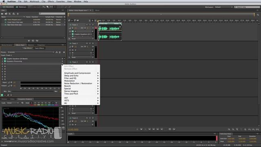Open the Editor session dropdown
The image size is (261, 147).
point(91,10)
